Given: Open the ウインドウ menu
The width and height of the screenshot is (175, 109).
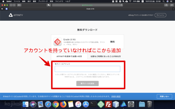Looking at the screenshot, I should 59,1.
